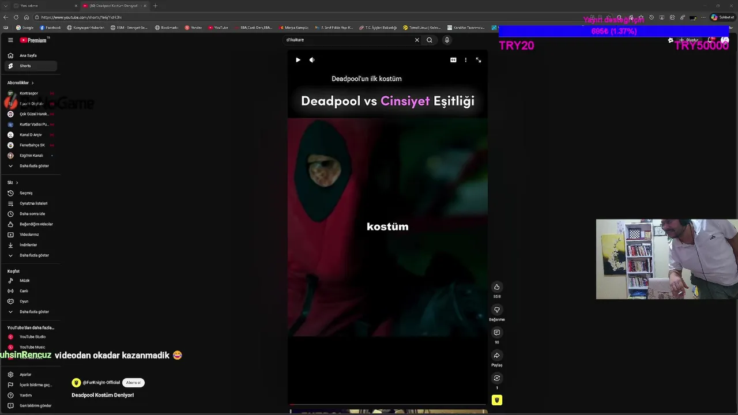
Task: Open Sohbet et Copilot button
Action: click(x=722, y=17)
